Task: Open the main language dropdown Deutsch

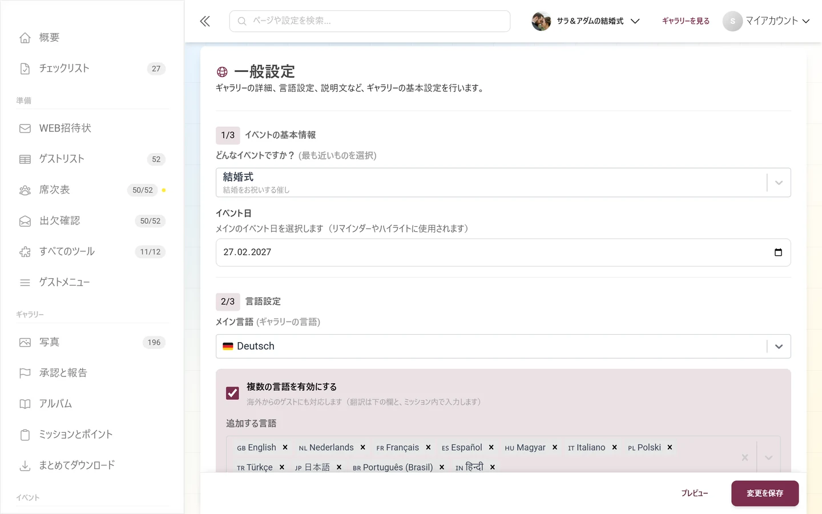Action: tap(779, 347)
